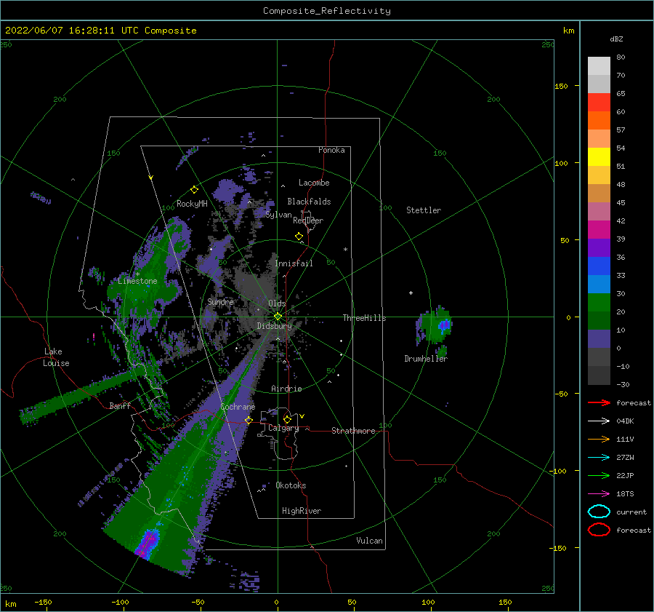Viewport: 654px width, 612px height.
Task: Click the Olds city label
Action: [277, 303]
